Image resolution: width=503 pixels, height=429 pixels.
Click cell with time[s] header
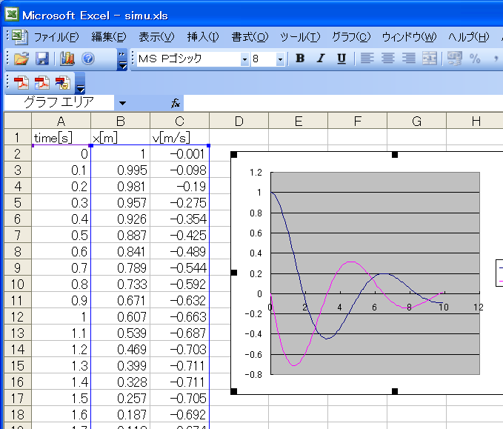tap(61, 138)
